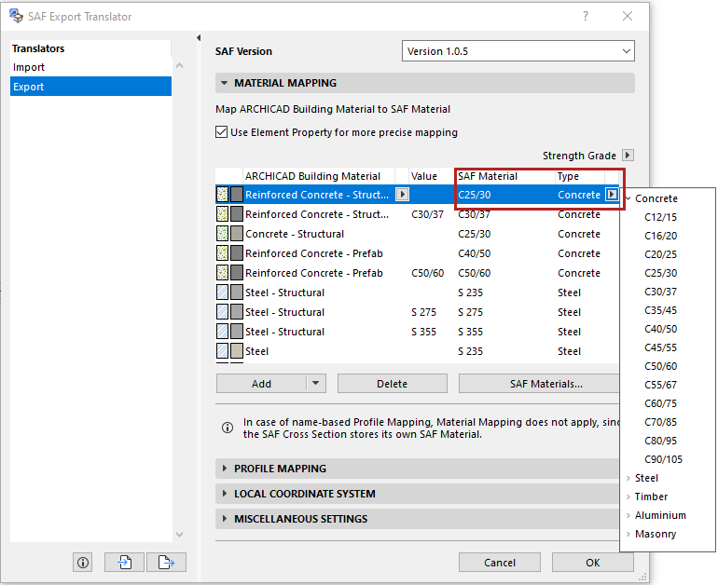Image resolution: width=718 pixels, height=585 pixels.
Task: Select C90/105 in the popup list
Action: (663, 459)
